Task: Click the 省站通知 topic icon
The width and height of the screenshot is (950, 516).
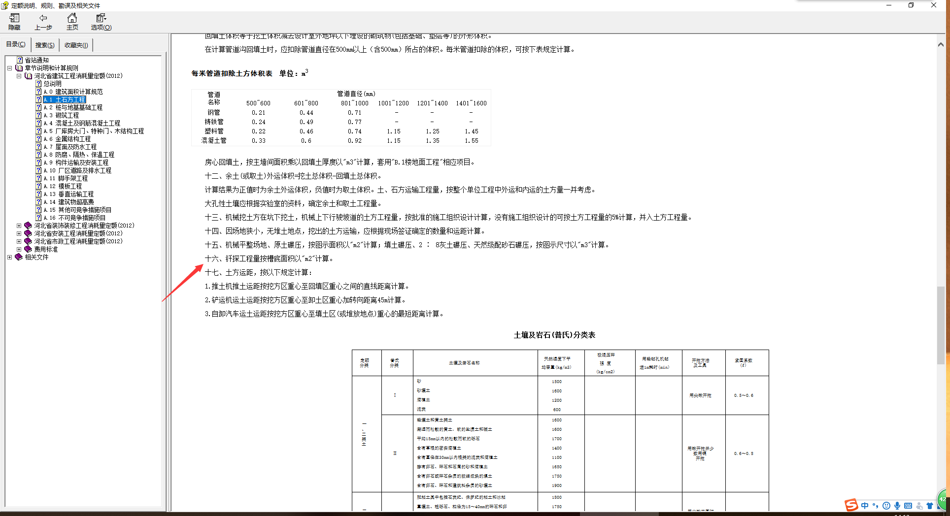Action: pos(20,60)
